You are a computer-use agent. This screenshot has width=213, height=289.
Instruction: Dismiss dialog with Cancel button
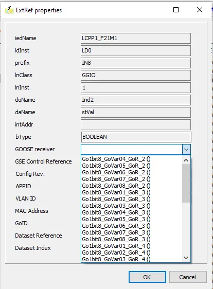coord(188,277)
